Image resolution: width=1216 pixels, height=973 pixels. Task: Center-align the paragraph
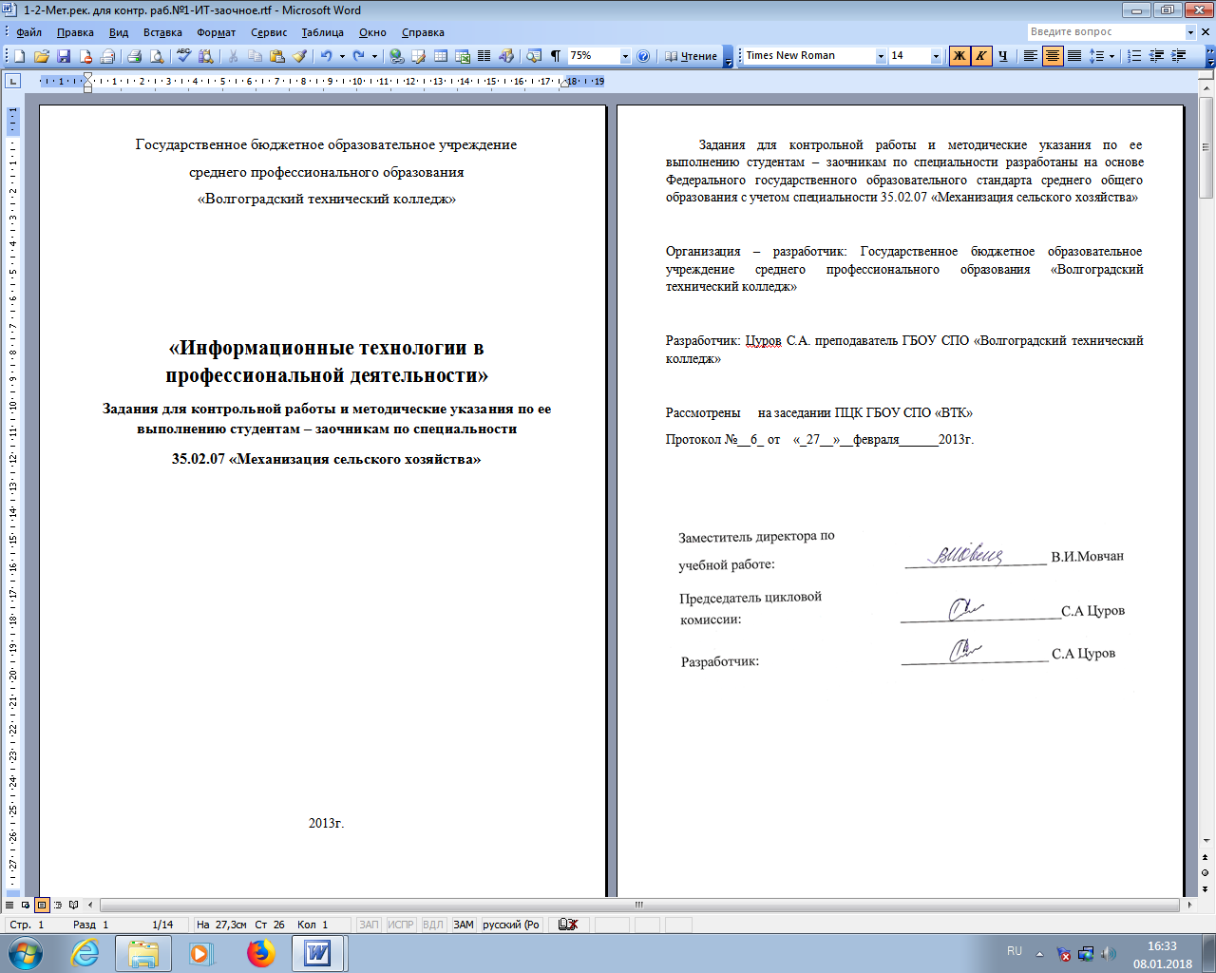click(1053, 56)
